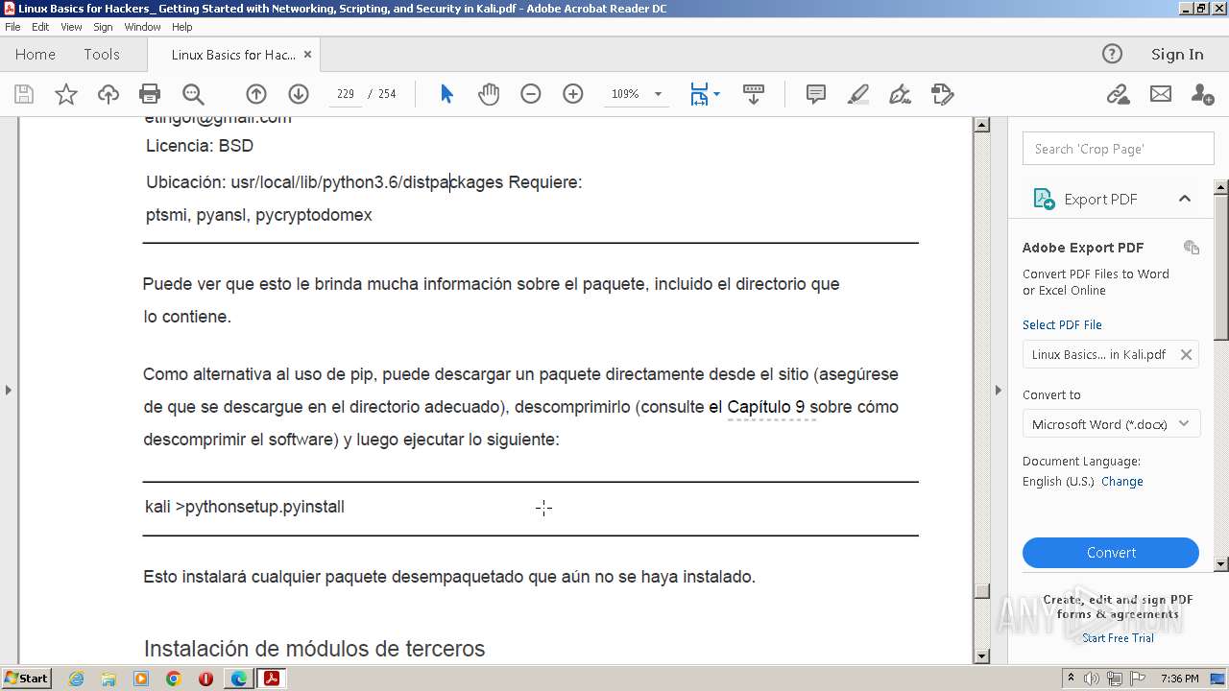Click the Search tools input field
The width and height of the screenshot is (1229, 691).
point(1119,149)
